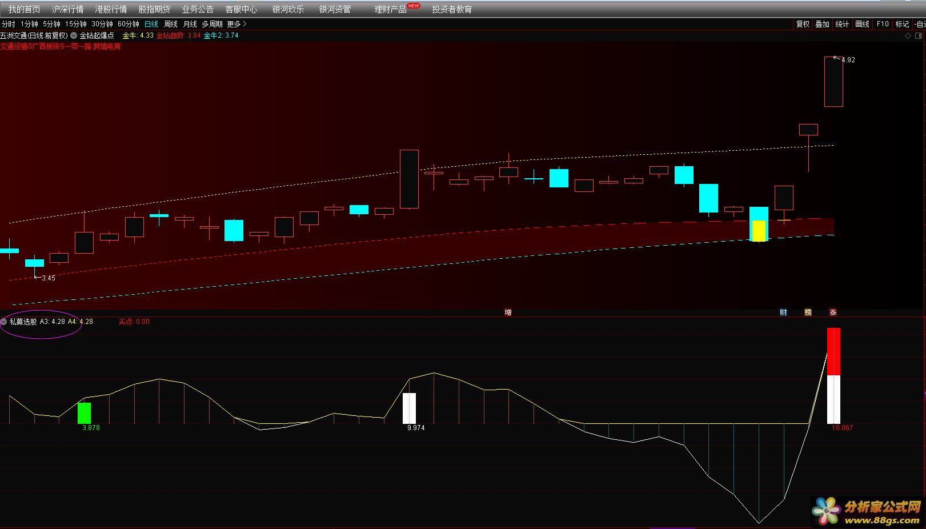Click sector tags 交通设施 广西板块 text

pos(61,47)
